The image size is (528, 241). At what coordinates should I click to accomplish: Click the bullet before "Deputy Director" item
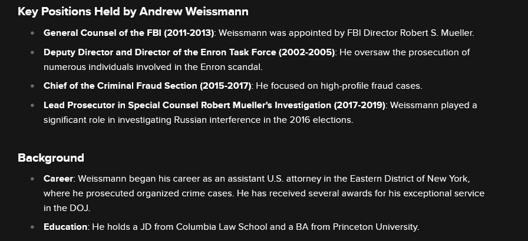[32, 52]
